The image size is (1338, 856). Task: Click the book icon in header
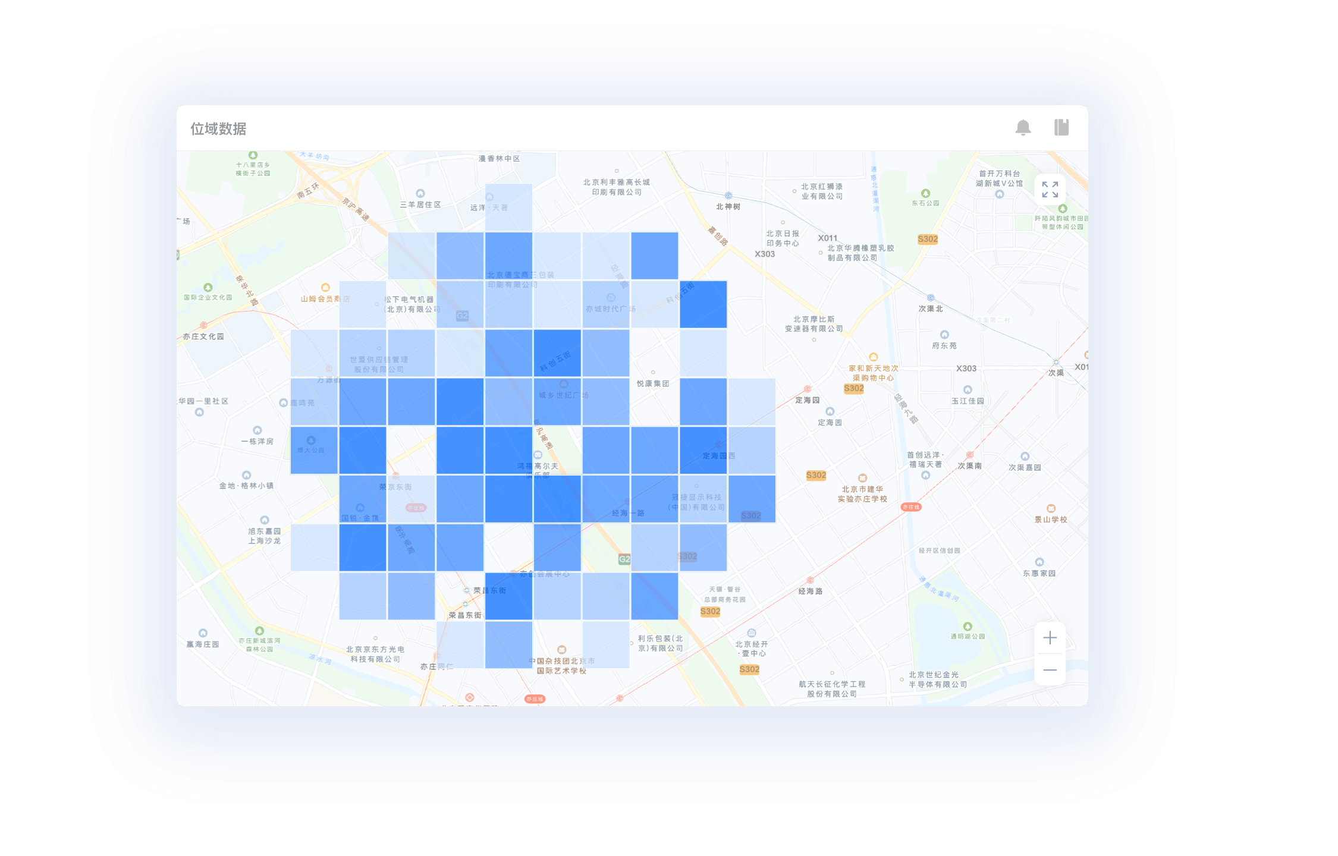(x=1061, y=127)
